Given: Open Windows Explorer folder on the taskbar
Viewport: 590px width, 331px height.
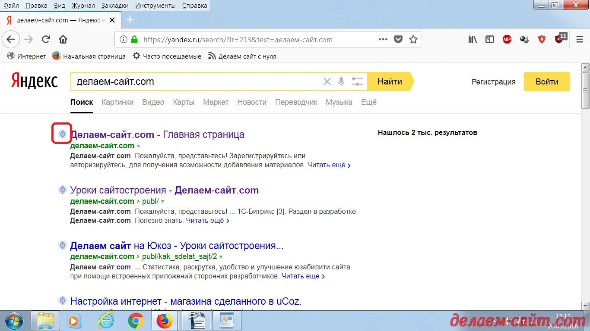Looking at the screenshot, I should 45,321.
